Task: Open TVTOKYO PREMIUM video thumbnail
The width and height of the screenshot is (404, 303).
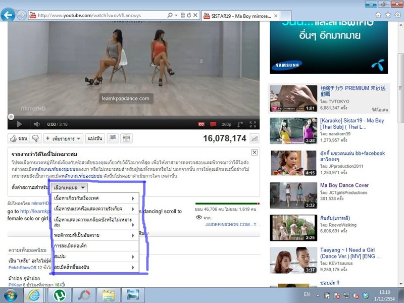Action: point(293,98)
